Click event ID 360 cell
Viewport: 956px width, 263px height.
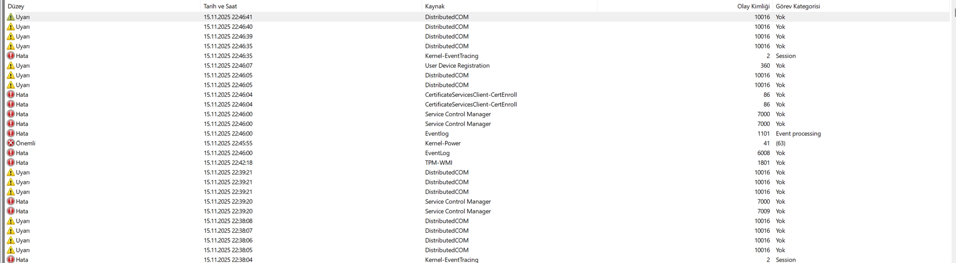point(765,66)
